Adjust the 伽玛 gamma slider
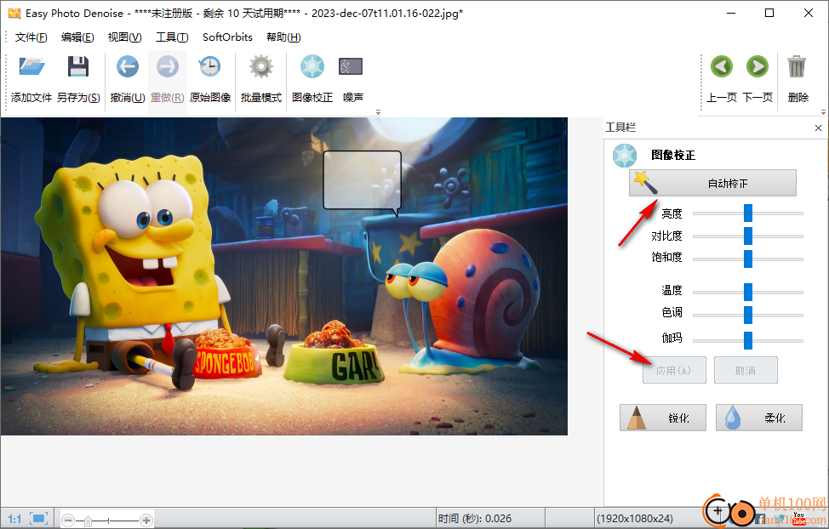829x529 pixels. [x=747, y=340]
